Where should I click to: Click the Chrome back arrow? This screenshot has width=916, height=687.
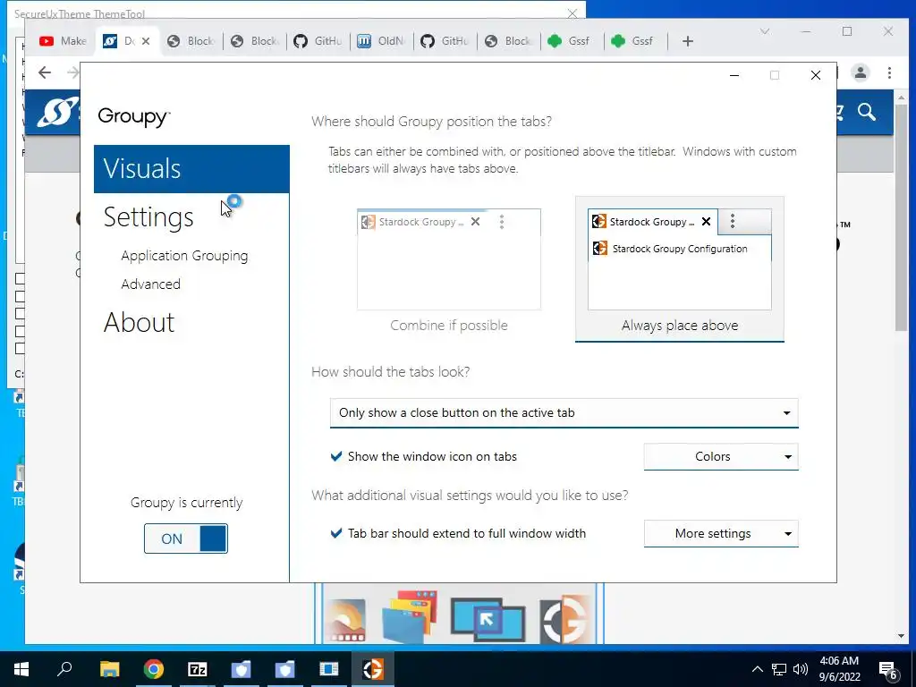point(45,72)
